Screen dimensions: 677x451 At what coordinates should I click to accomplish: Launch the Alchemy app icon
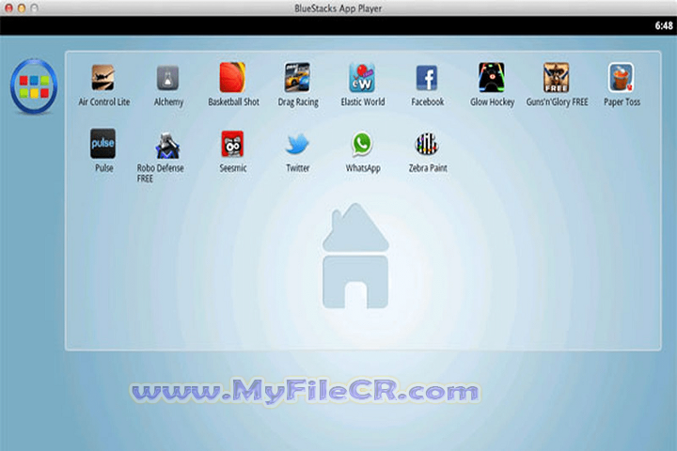coord(167,78)
